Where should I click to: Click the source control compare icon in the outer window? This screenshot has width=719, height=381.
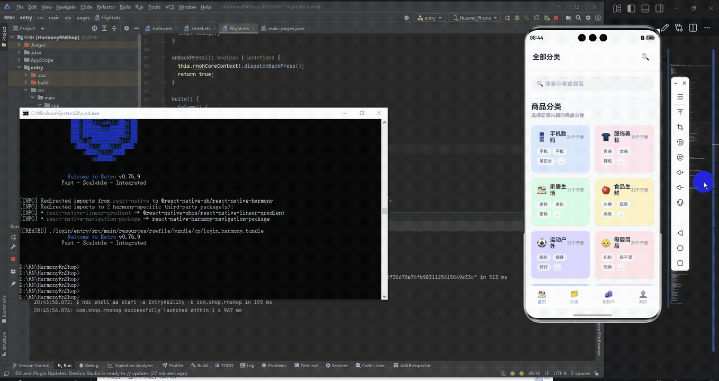click(x=679, y=28)
